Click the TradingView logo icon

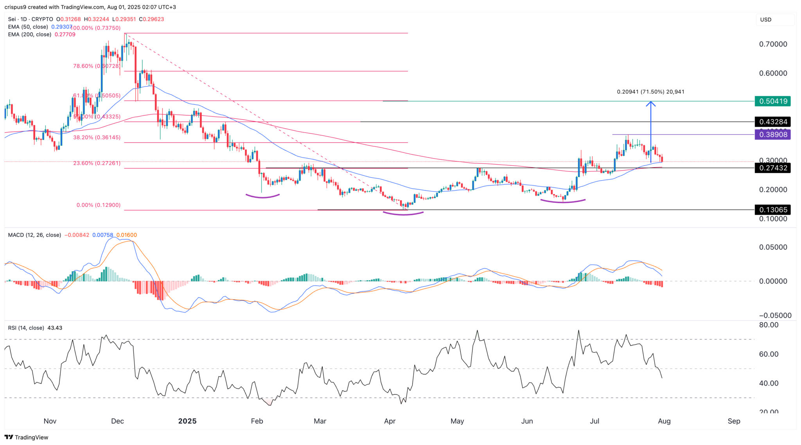click(9, 437)
